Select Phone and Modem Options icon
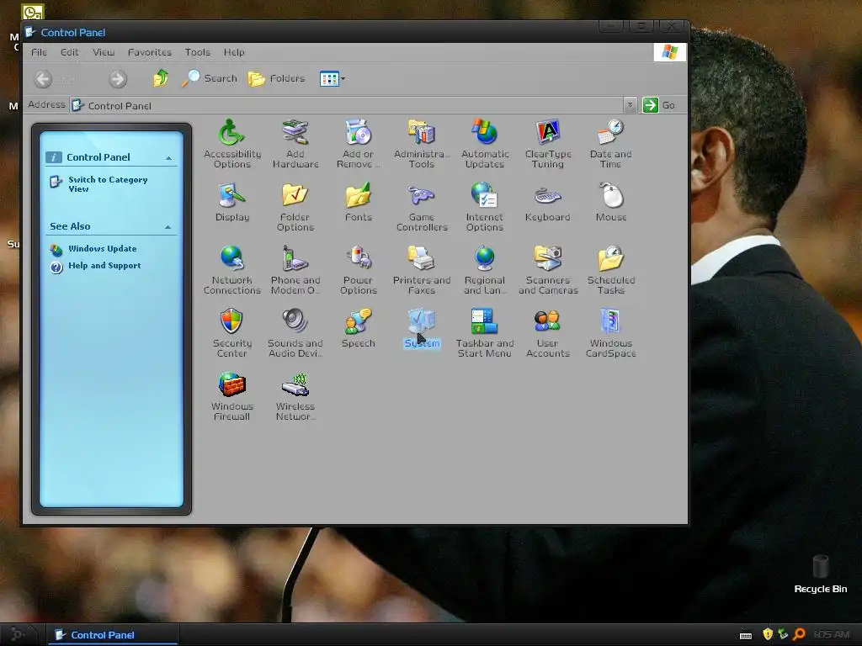862x646 pixels. click(295, 270)
